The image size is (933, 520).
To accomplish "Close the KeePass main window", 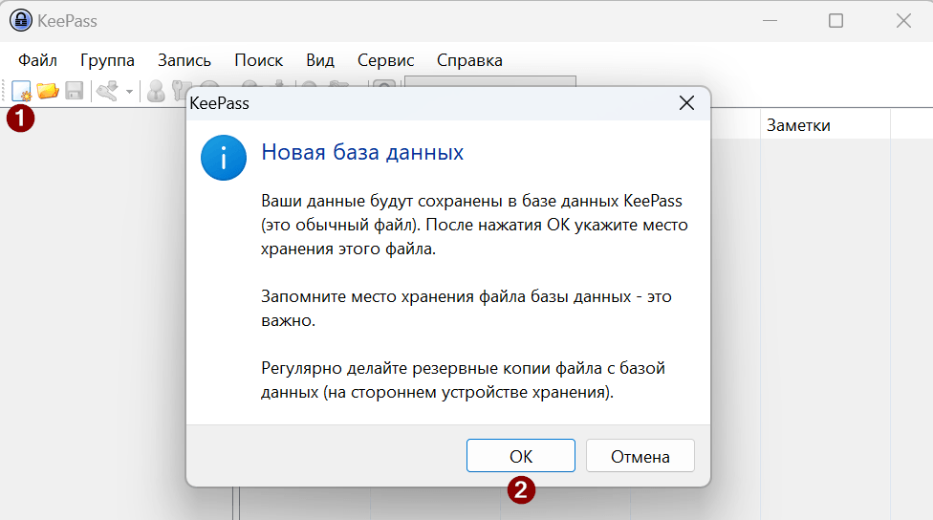I will click(x=903, y=21).
